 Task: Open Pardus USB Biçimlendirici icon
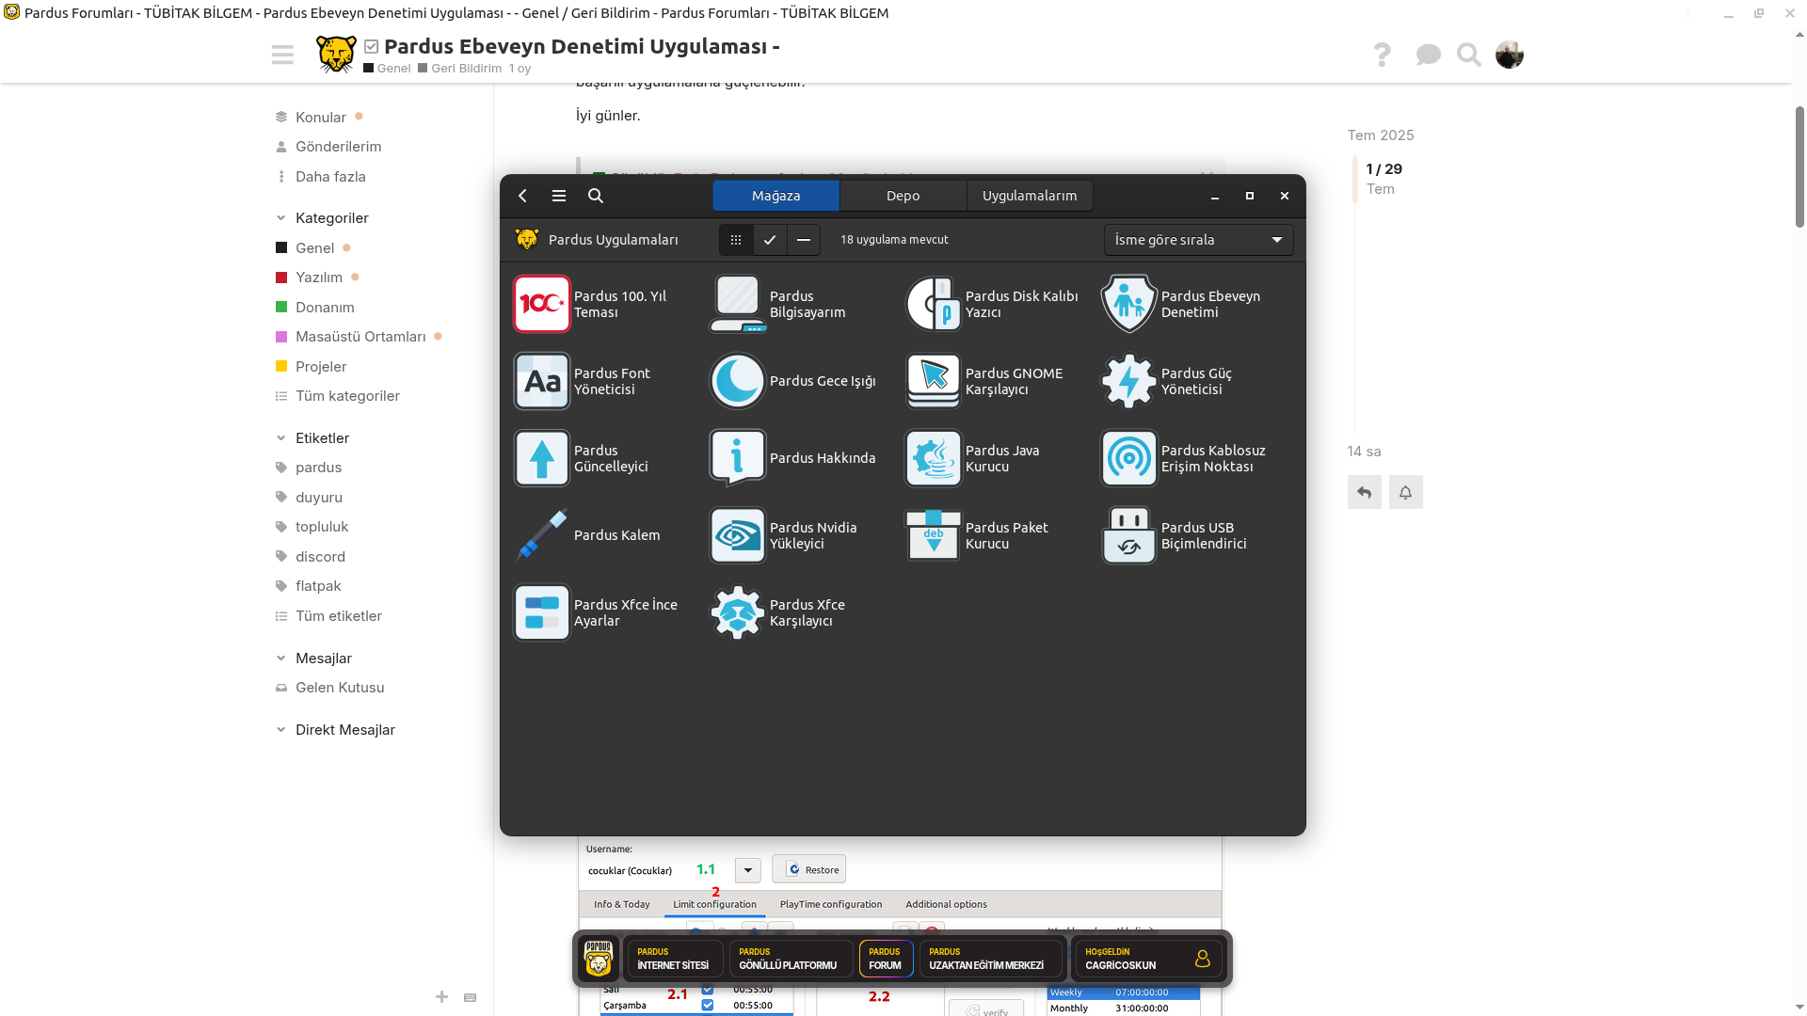(1128, 535)
